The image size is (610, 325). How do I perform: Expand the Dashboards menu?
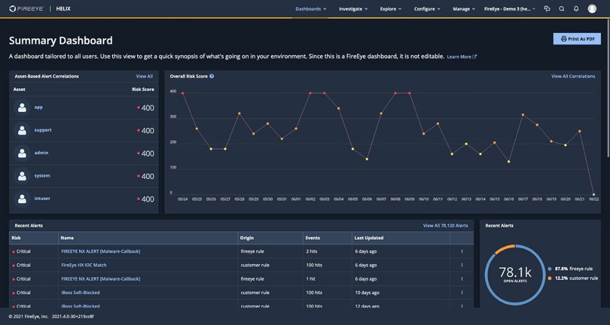[310, 9]
